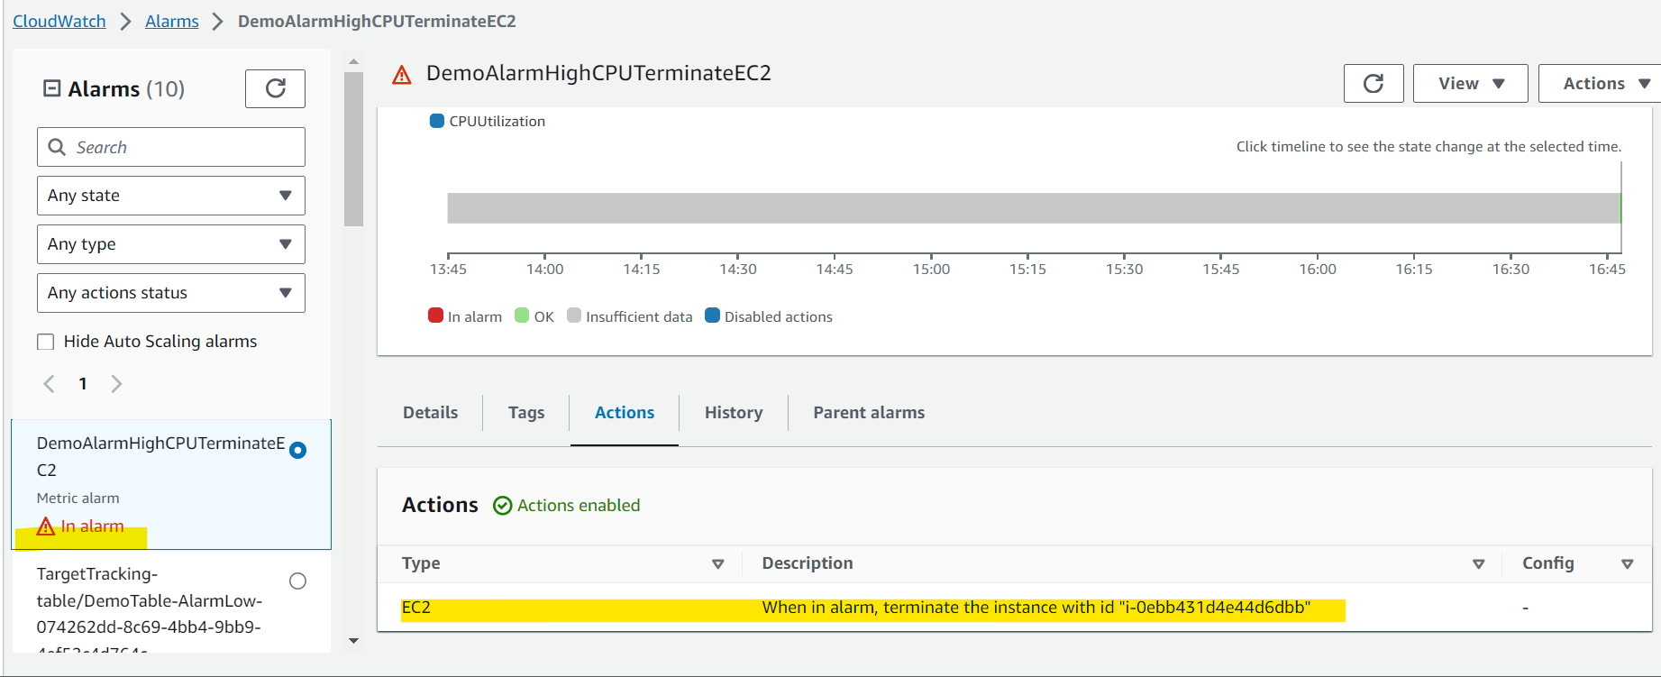Click the red In alarm status text

92,526
